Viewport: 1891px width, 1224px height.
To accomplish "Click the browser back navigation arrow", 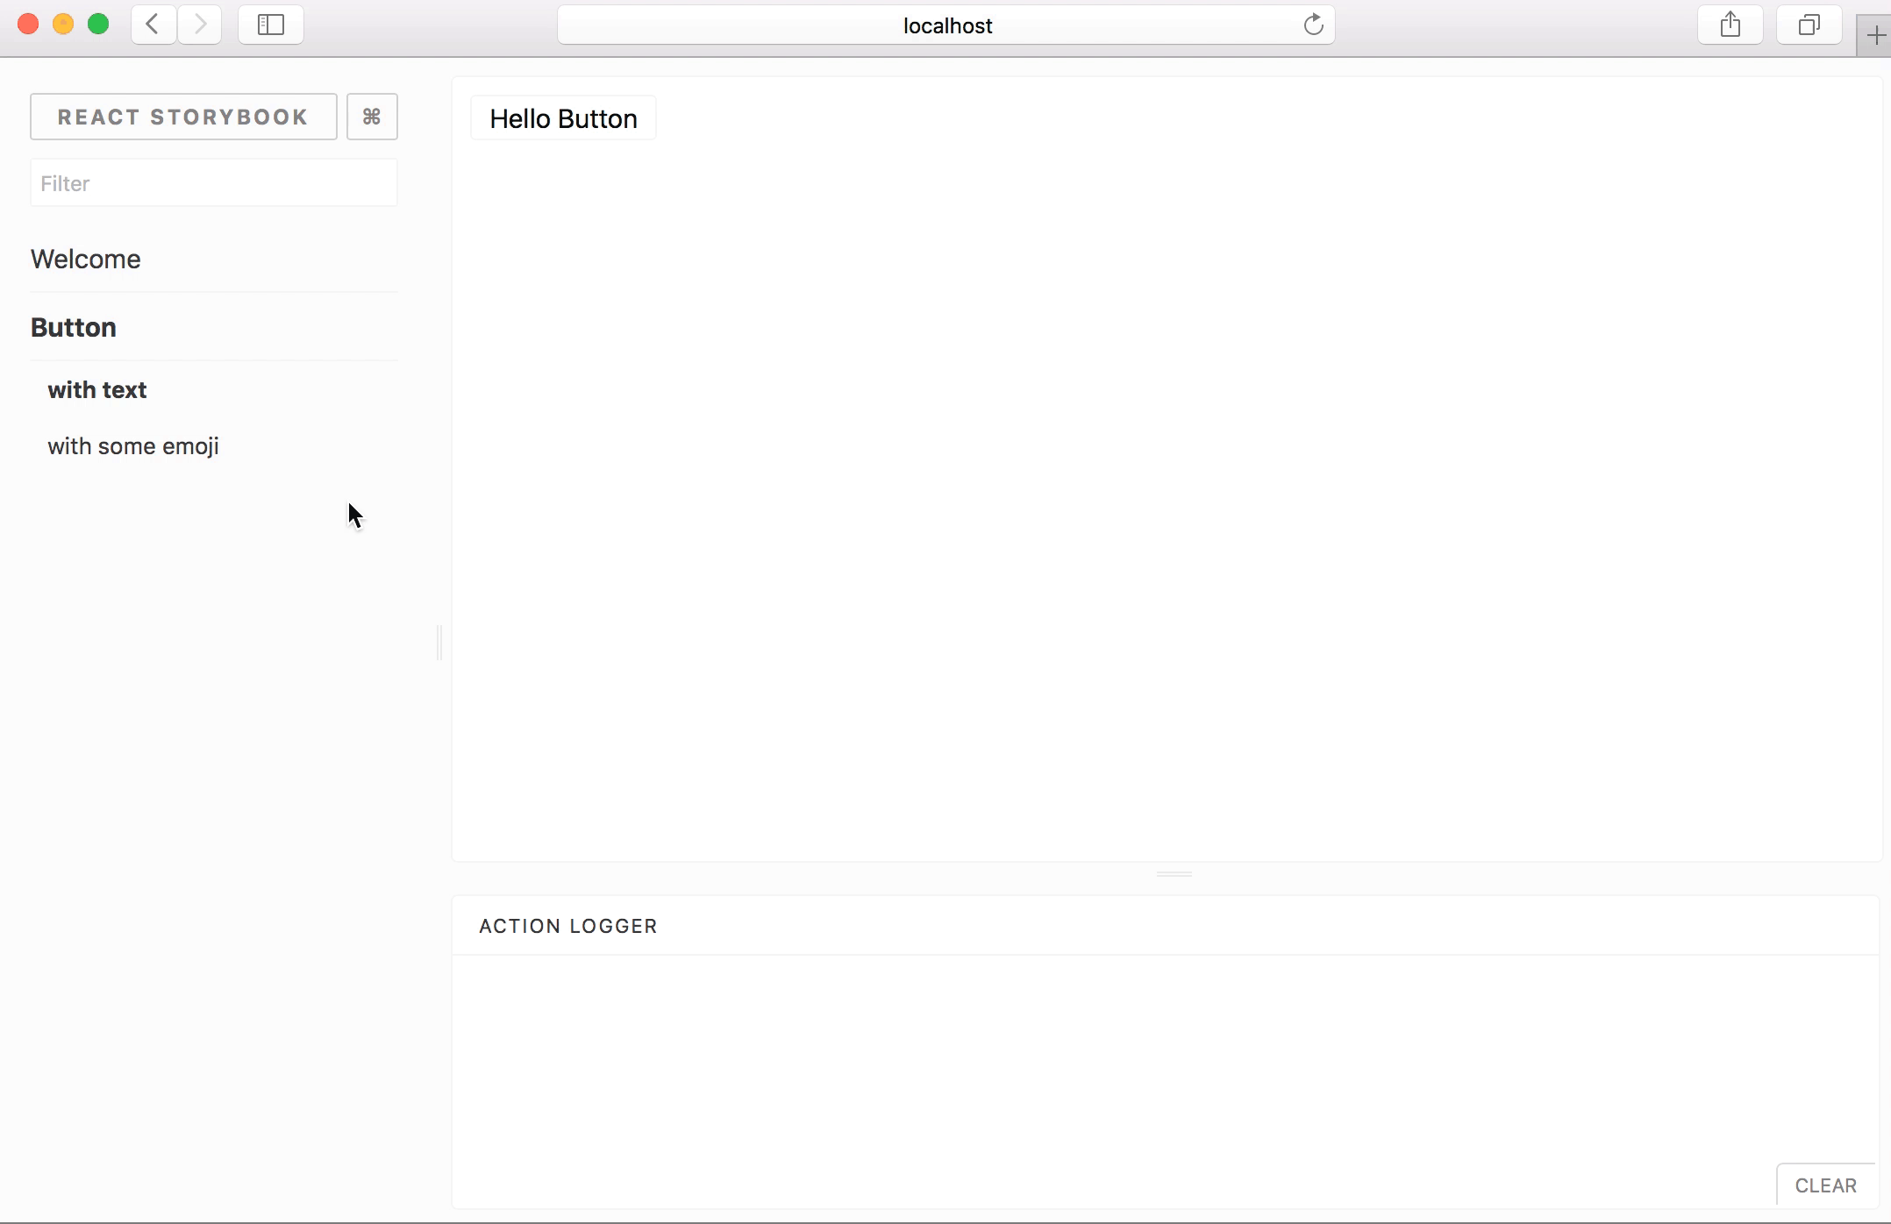I will (x=153, y=25).
